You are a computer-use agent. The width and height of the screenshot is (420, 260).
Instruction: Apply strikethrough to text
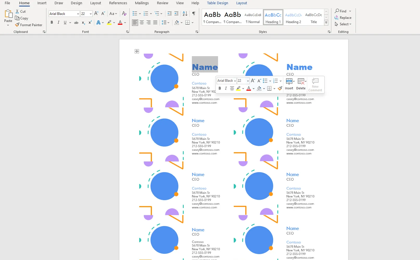point(76,23)
